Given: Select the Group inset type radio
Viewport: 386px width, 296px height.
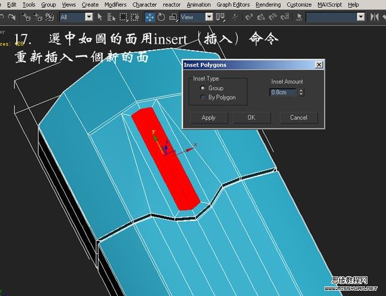Looking at the screenshot, I should 203,88.
